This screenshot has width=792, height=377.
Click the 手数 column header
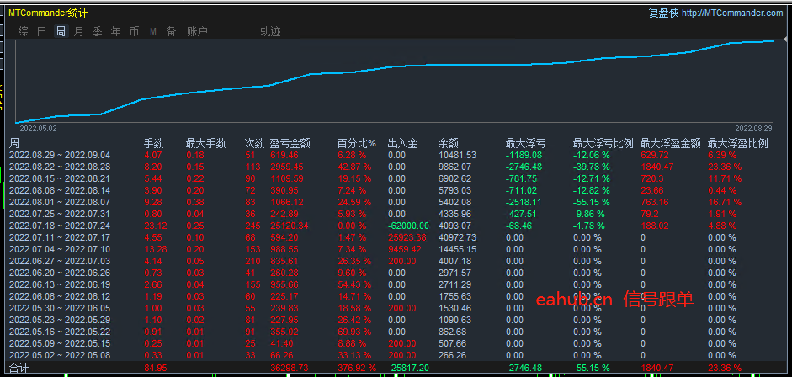click(x=154, y=143)
